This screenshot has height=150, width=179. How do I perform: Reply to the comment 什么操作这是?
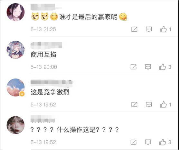click(x=148, y=142)
